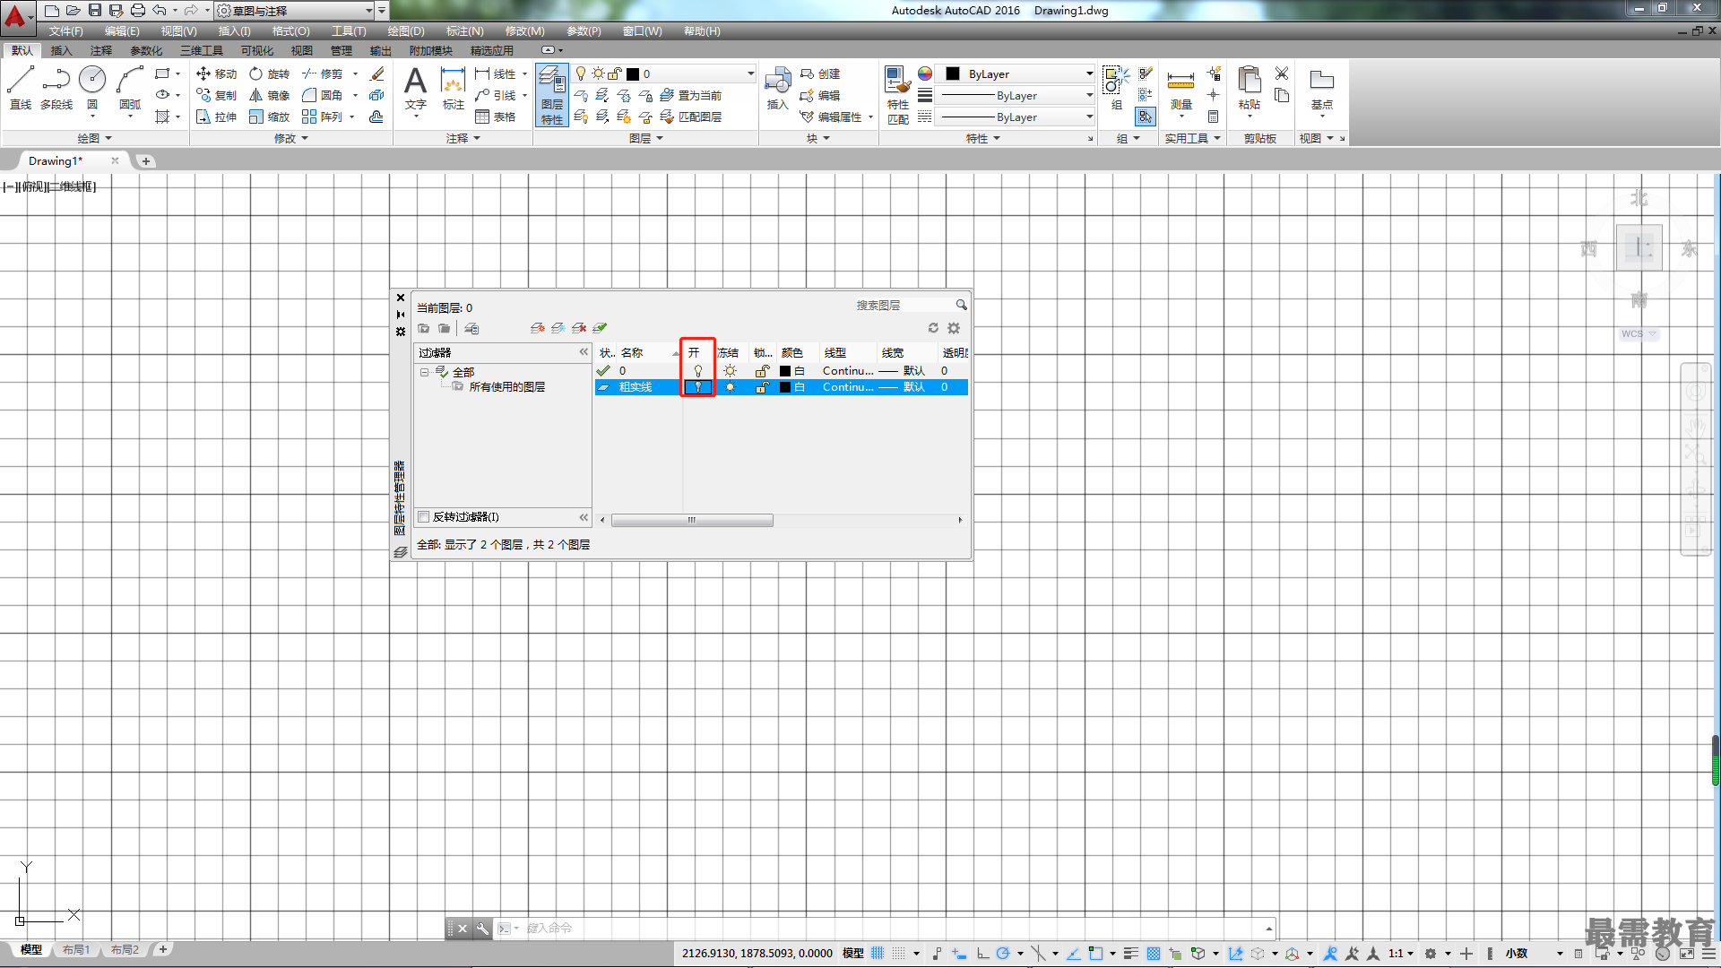Click color swatch for layer 粗实线
1721x968 pixels.
(785, 387)
